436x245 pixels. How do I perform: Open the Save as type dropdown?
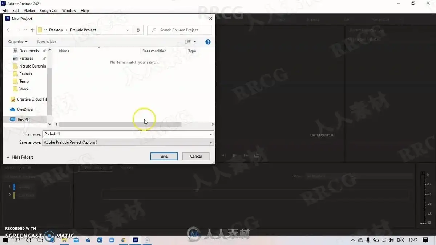128,142
